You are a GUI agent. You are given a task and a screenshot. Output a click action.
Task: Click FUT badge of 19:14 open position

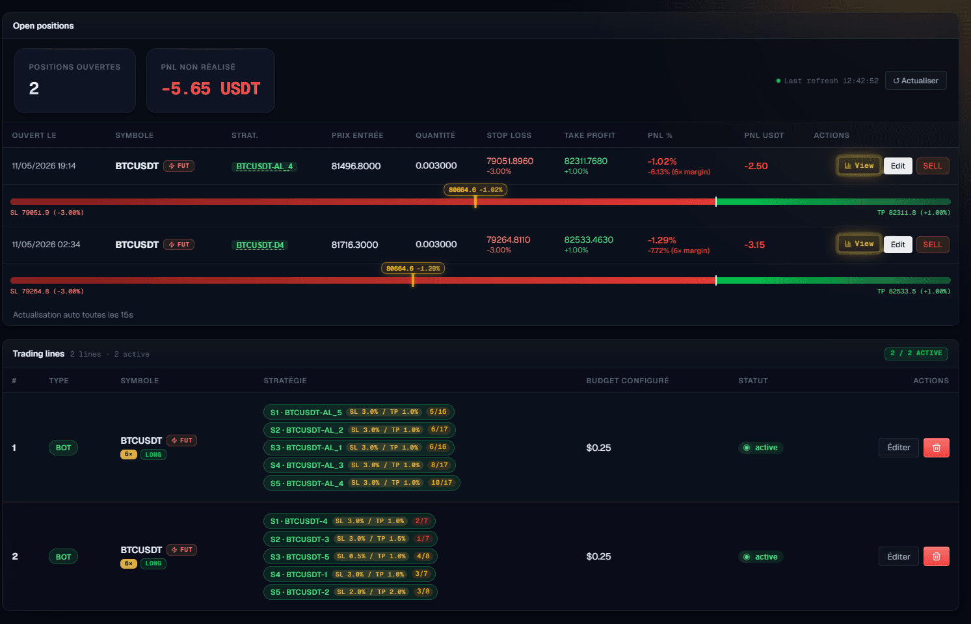(x=179, y=166)
